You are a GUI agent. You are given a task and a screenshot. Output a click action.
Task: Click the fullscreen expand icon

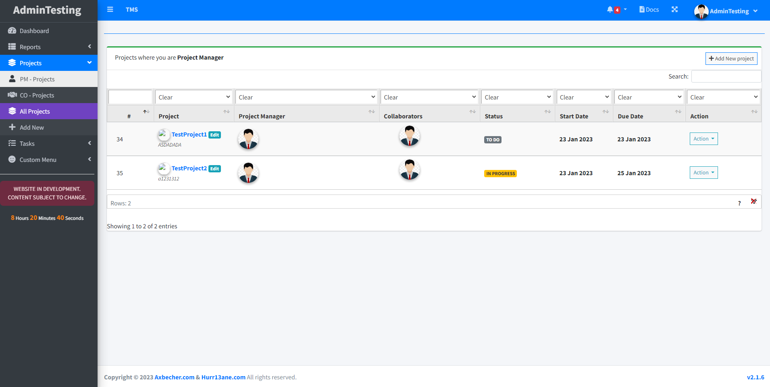(x=674, y=10)
